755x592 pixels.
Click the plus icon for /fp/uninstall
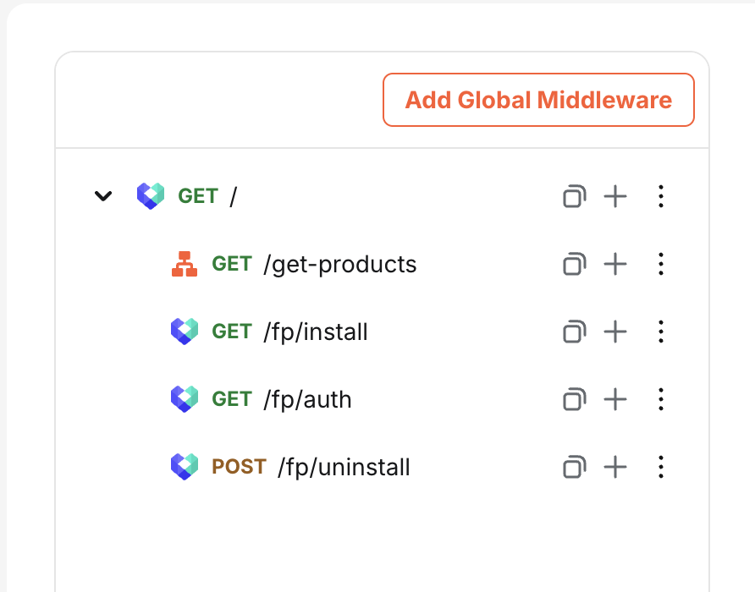[x=615, y=468]
